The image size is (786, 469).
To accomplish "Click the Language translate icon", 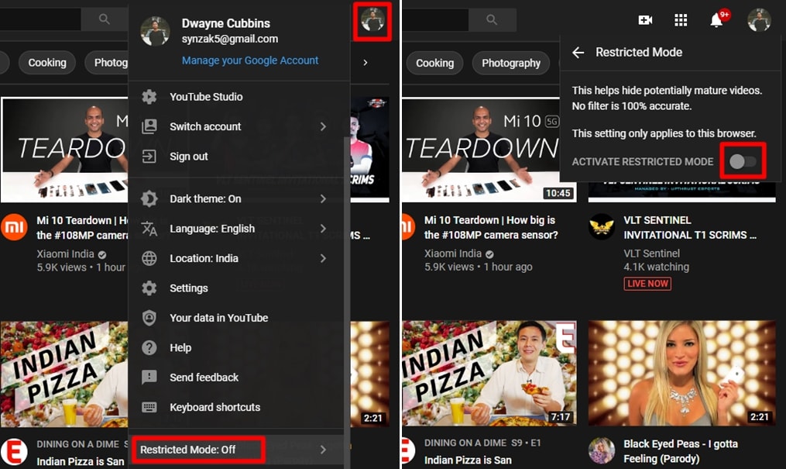I will click(x=149, y=229).
